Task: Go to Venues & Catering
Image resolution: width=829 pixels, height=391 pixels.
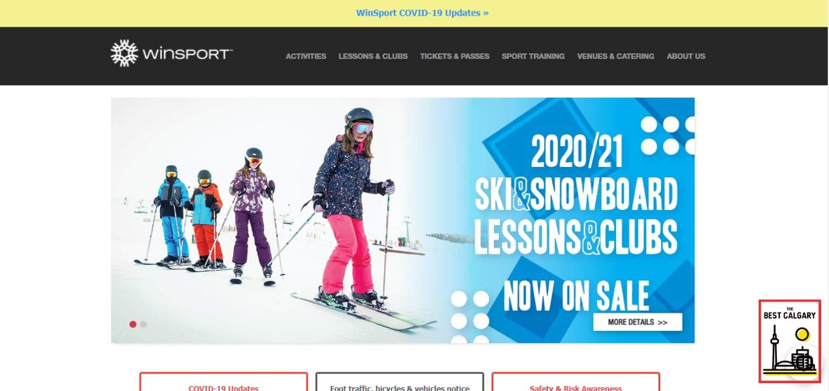Action: [x=615, y=56]
